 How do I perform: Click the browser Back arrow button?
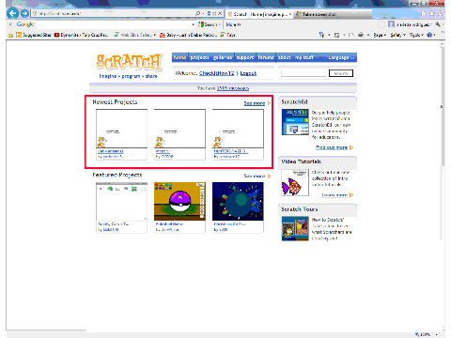coord(12,13)
